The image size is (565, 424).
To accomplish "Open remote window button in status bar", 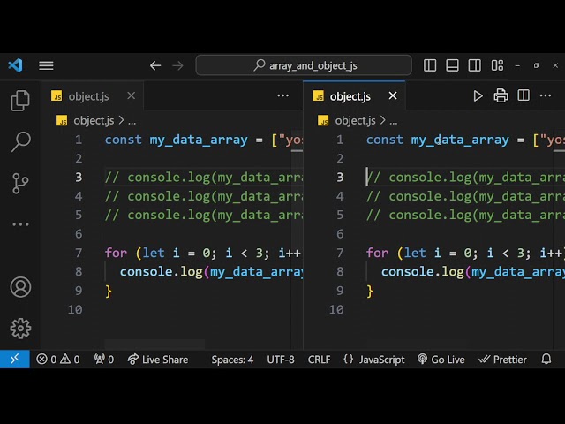I will (x=15, y=360).
